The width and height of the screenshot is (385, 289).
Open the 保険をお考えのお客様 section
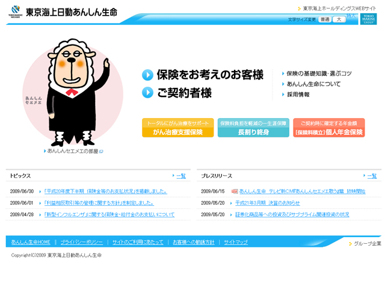[x=210, y=75]
